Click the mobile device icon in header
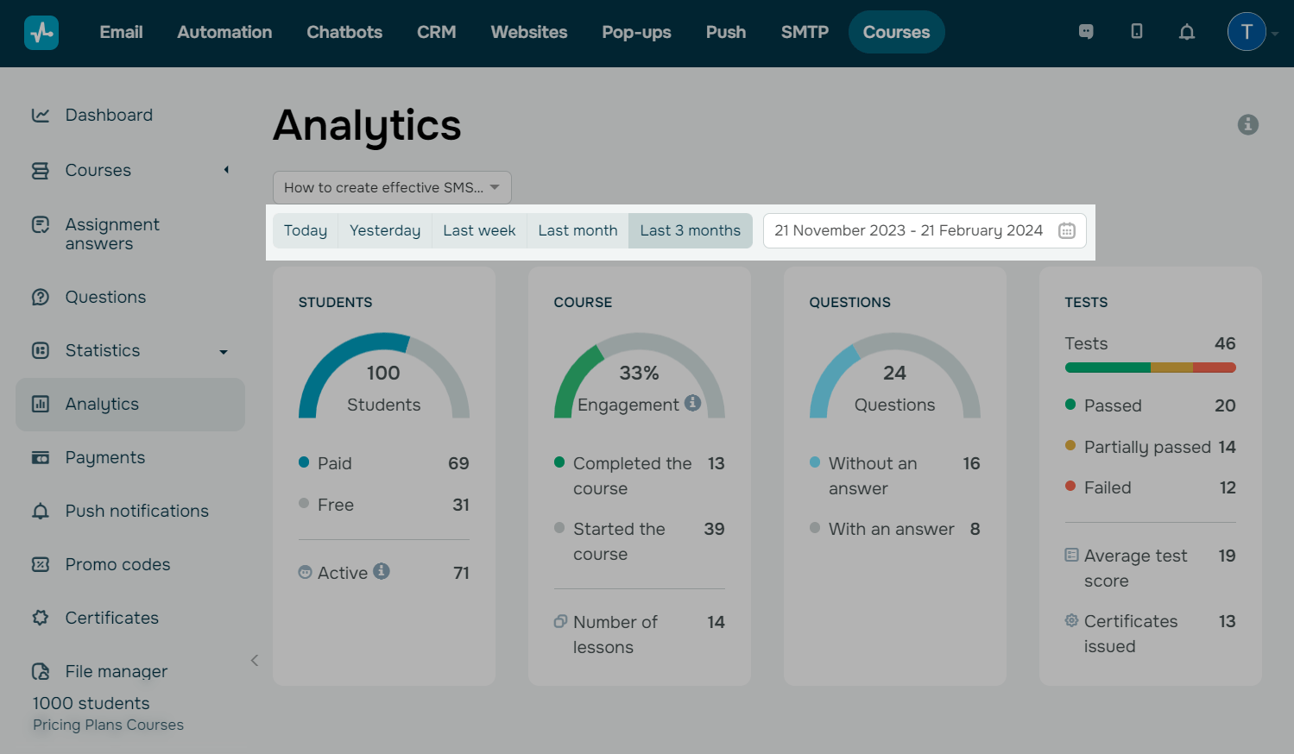The width and height of the screenshot is (1294, 754). click(1136, 32)
